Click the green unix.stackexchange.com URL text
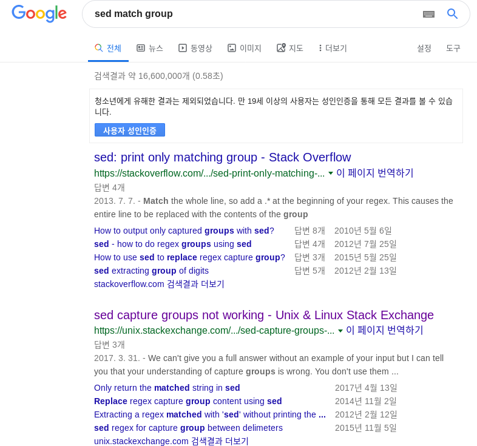Viewport: 477px width, 446px height. [214, 330]
